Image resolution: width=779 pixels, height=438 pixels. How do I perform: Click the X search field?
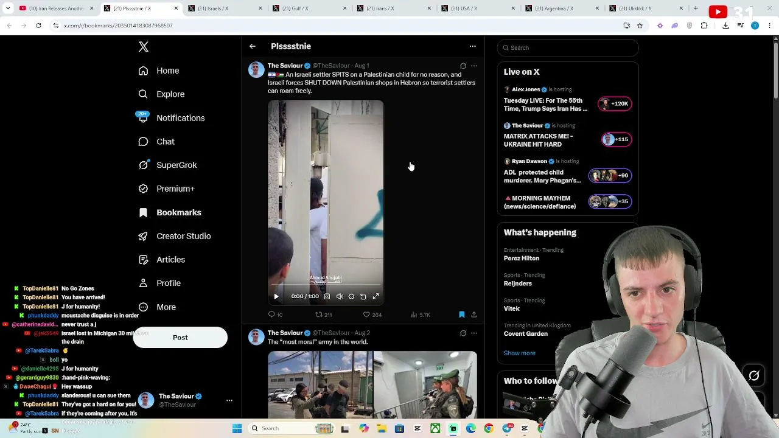pyautogui.click(x=568, y=47)
